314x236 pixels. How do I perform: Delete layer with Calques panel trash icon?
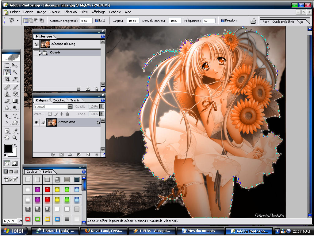tap(97, 155)
